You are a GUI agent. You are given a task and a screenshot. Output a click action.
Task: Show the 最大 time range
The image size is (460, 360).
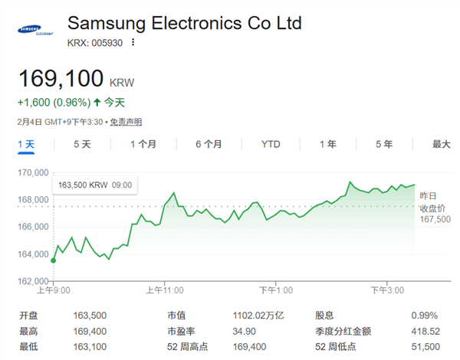(x=441, y=144)
